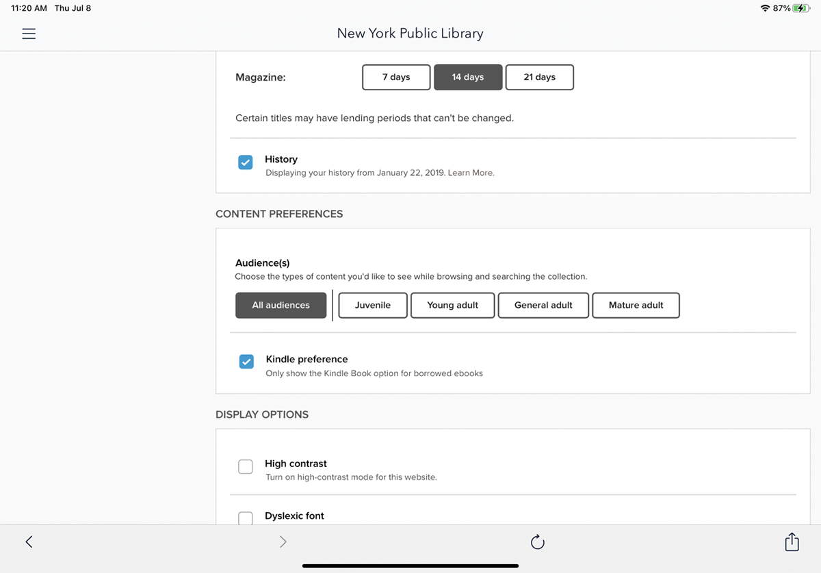The height and width of the screenshot is (573, 821).
Task: Tap the Wi-Fi status icon
Action: [x=765, y=8]
